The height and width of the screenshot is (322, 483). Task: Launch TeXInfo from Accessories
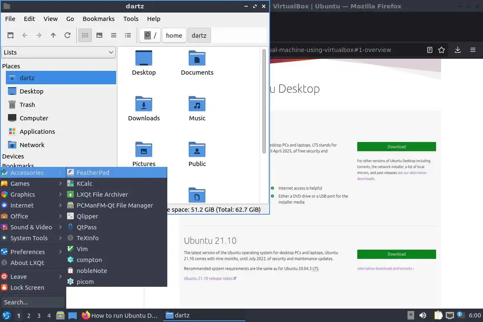pyautogui.click(x=117, y=238)
